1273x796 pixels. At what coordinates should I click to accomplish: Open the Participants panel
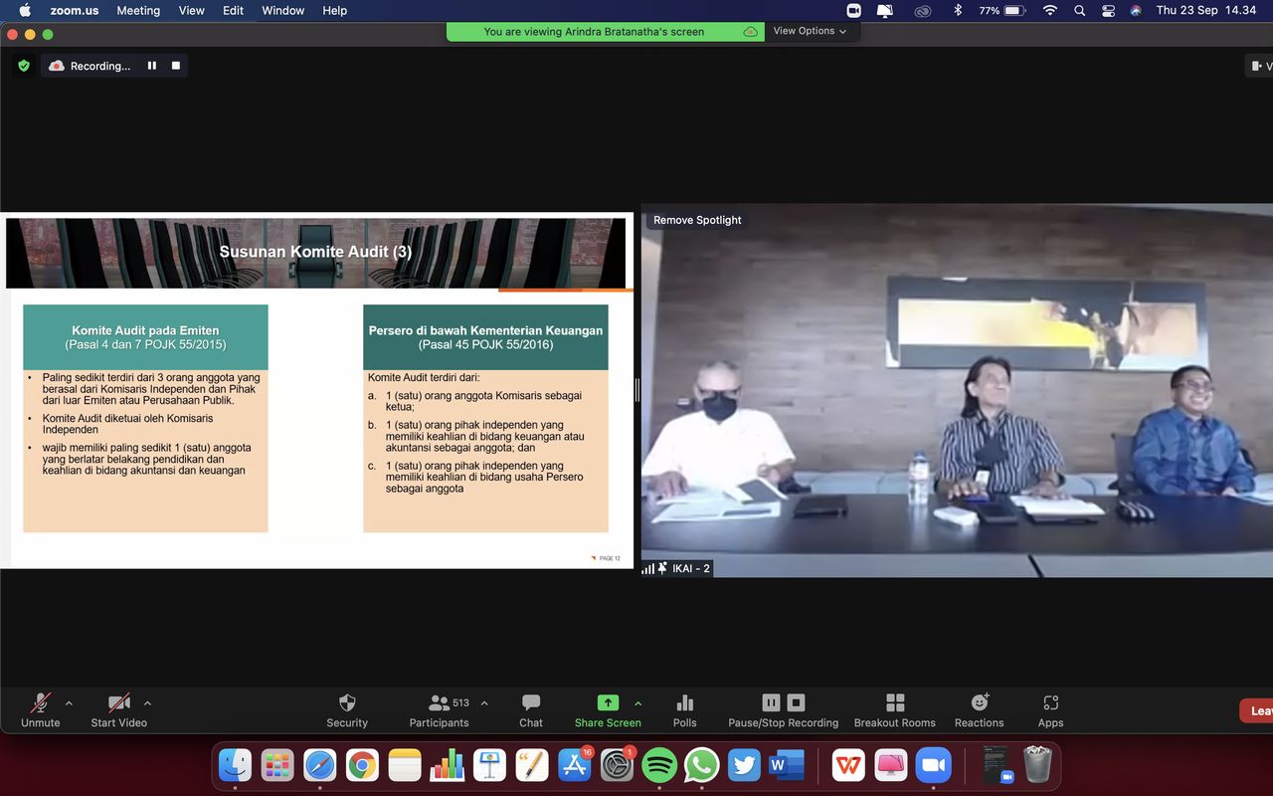click(x=439, y=710)
